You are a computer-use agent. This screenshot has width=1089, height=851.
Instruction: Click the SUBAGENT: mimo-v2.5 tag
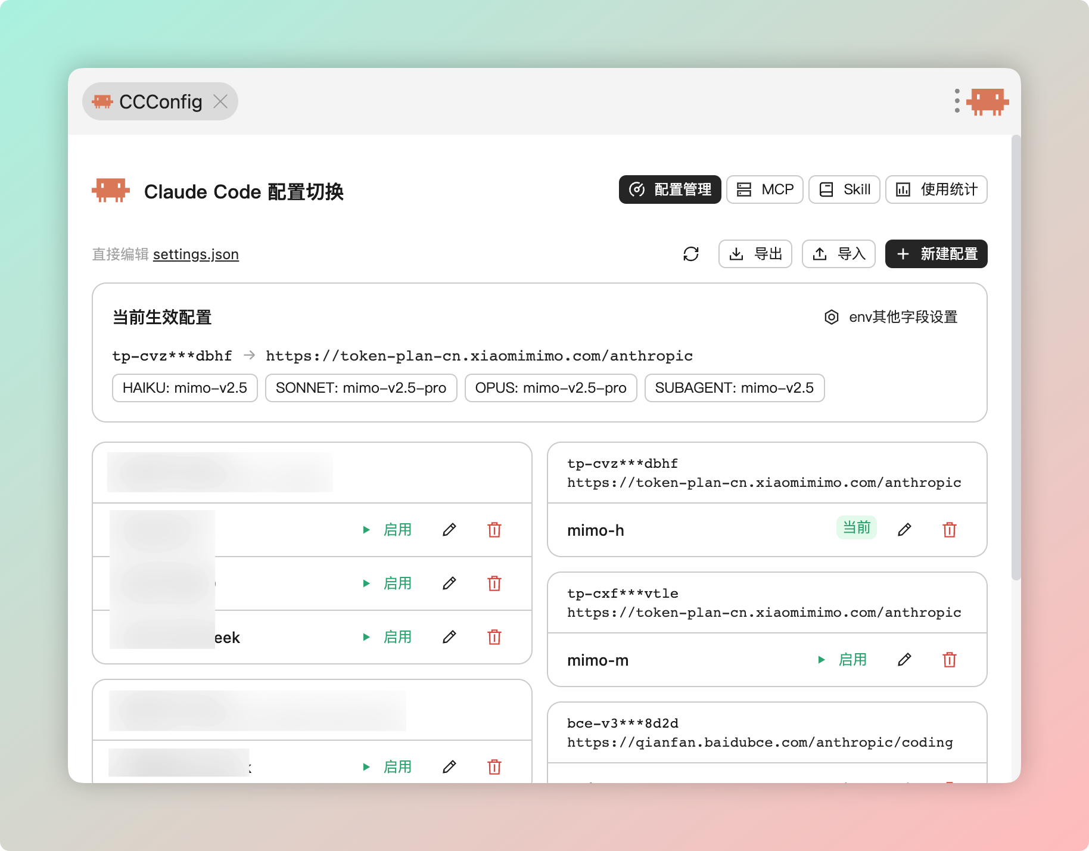735,388
